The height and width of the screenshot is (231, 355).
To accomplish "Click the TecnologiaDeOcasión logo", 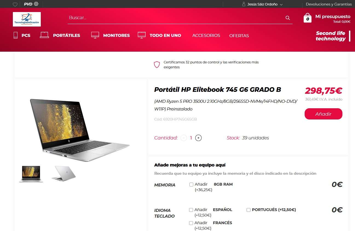I will 27,19.
